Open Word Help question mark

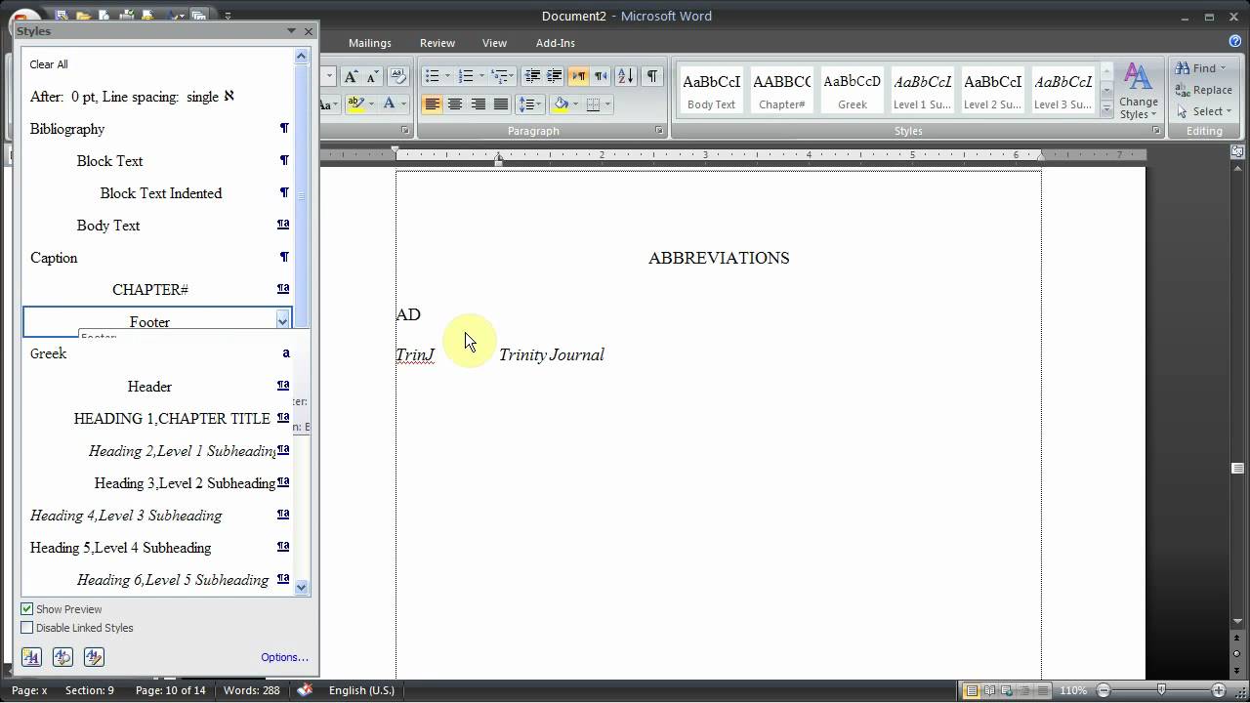tap(1234, 42)
